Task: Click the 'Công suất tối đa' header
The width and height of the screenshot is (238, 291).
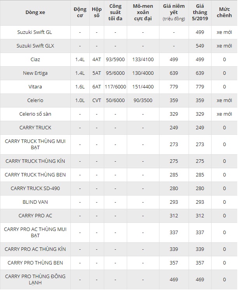Action: click(115, 12)
